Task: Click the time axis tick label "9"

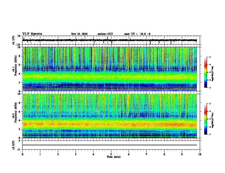Action: (182, 154)
